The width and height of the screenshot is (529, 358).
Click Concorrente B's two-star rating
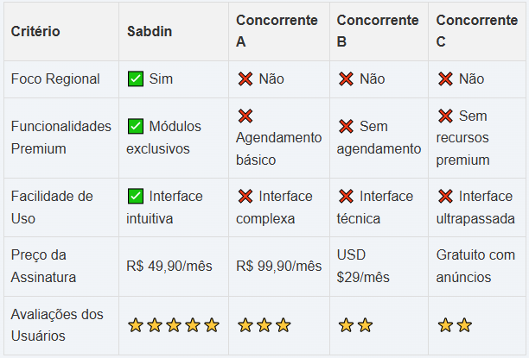click(x=355, y=325)
